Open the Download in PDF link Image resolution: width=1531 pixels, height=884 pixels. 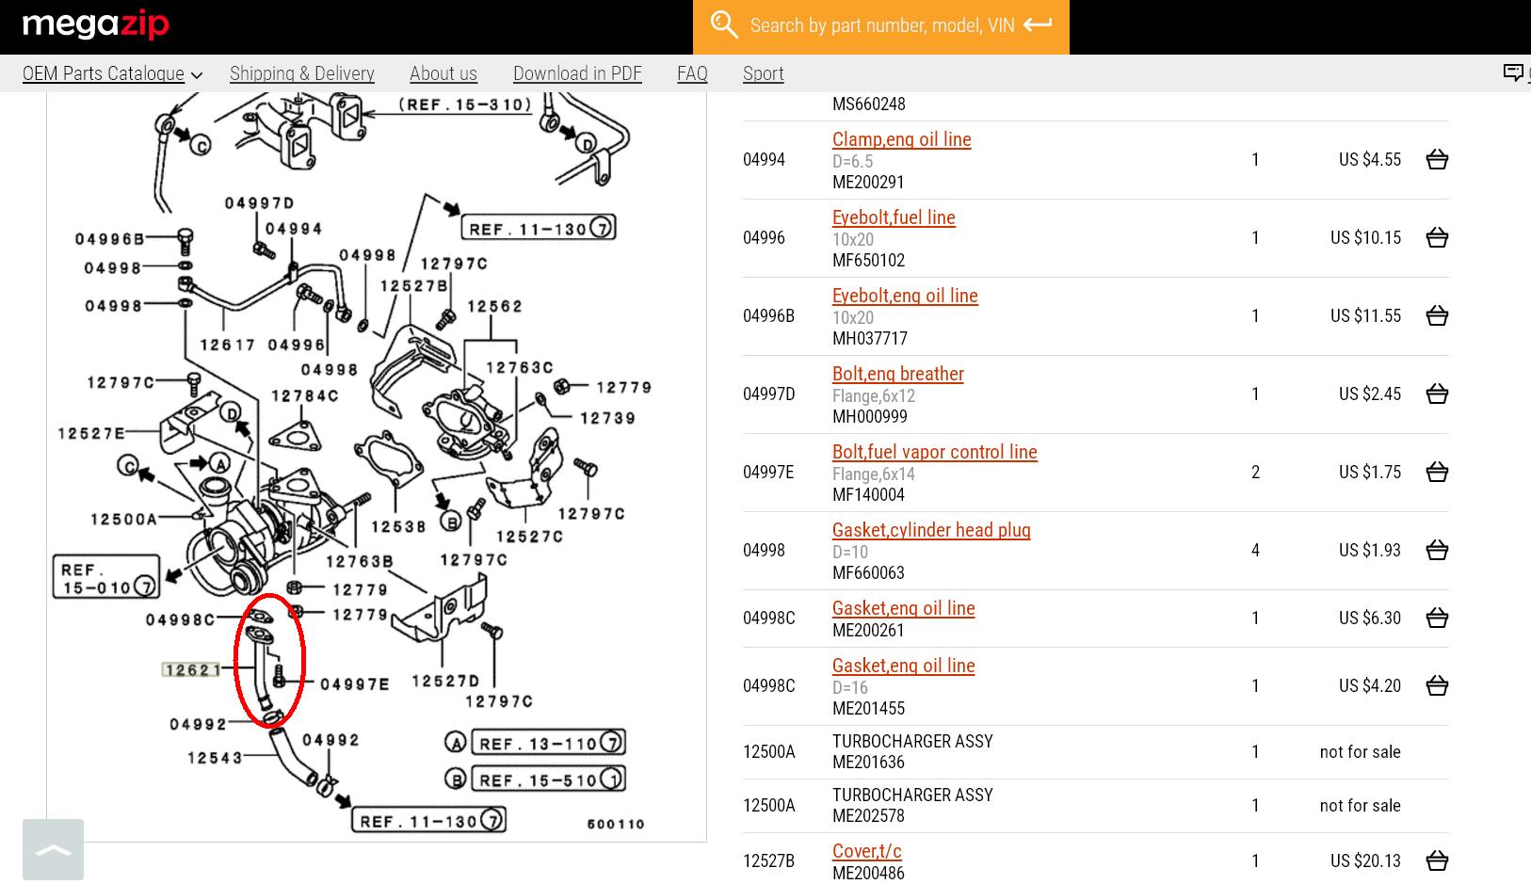coord(577,73)
